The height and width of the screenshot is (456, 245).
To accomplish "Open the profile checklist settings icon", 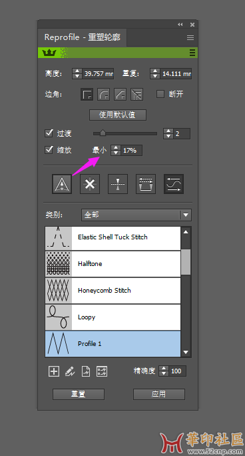I will (x=102, y=371).
